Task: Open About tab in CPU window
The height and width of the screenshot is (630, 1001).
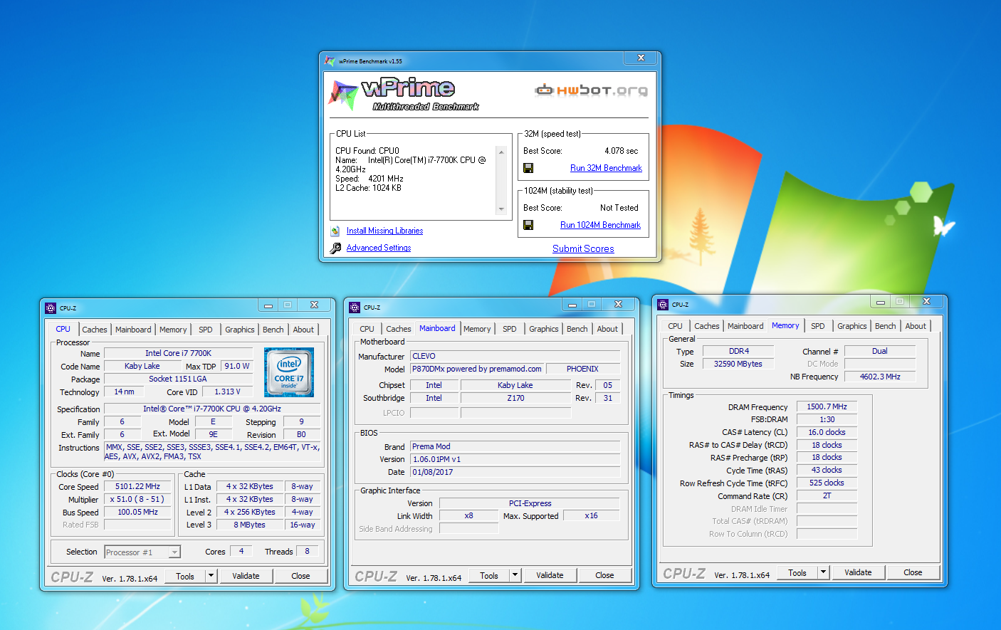Action: pos(303,330)
